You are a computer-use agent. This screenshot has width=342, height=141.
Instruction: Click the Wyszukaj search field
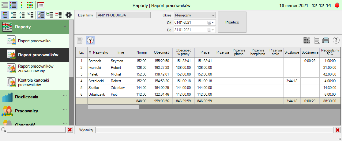coord(214,130)
